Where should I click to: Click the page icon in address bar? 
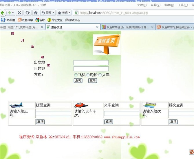77,13
